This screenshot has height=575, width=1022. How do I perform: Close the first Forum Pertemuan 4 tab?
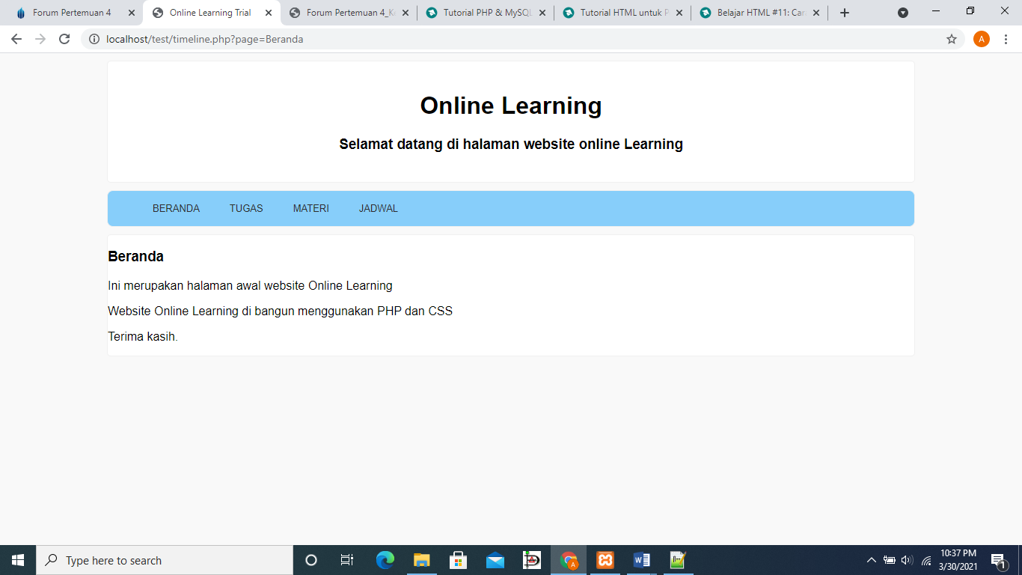(x=132, y=13)
